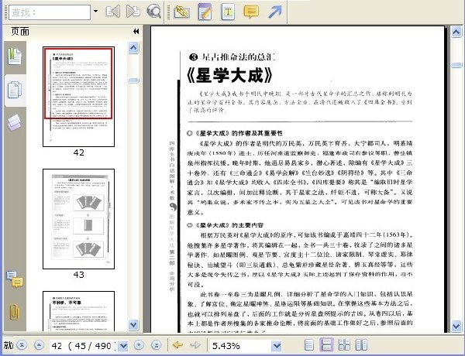Open the advanced search magnifier icon
Screen dimensions: 465x356
(154, 12)
